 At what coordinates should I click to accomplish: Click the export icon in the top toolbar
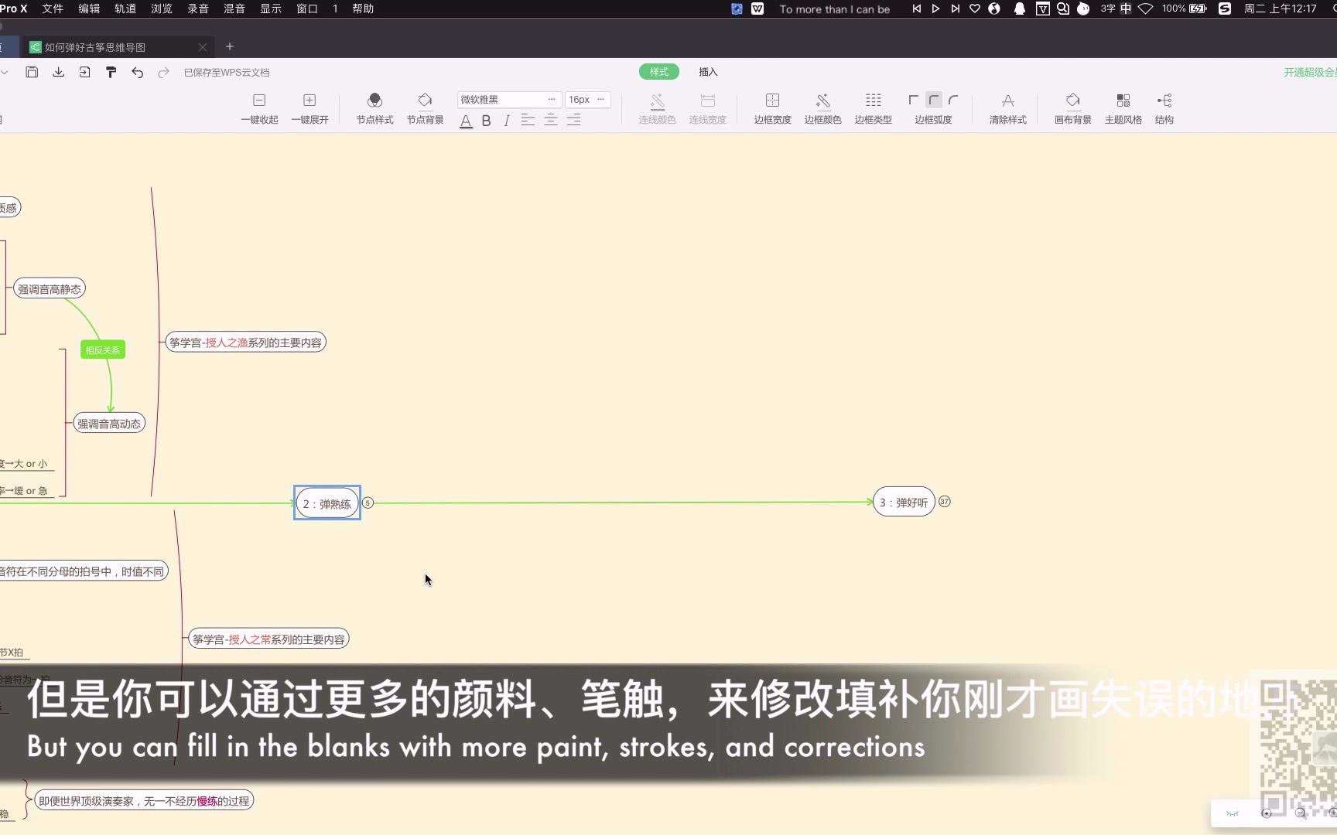click(x=84, y=72)
